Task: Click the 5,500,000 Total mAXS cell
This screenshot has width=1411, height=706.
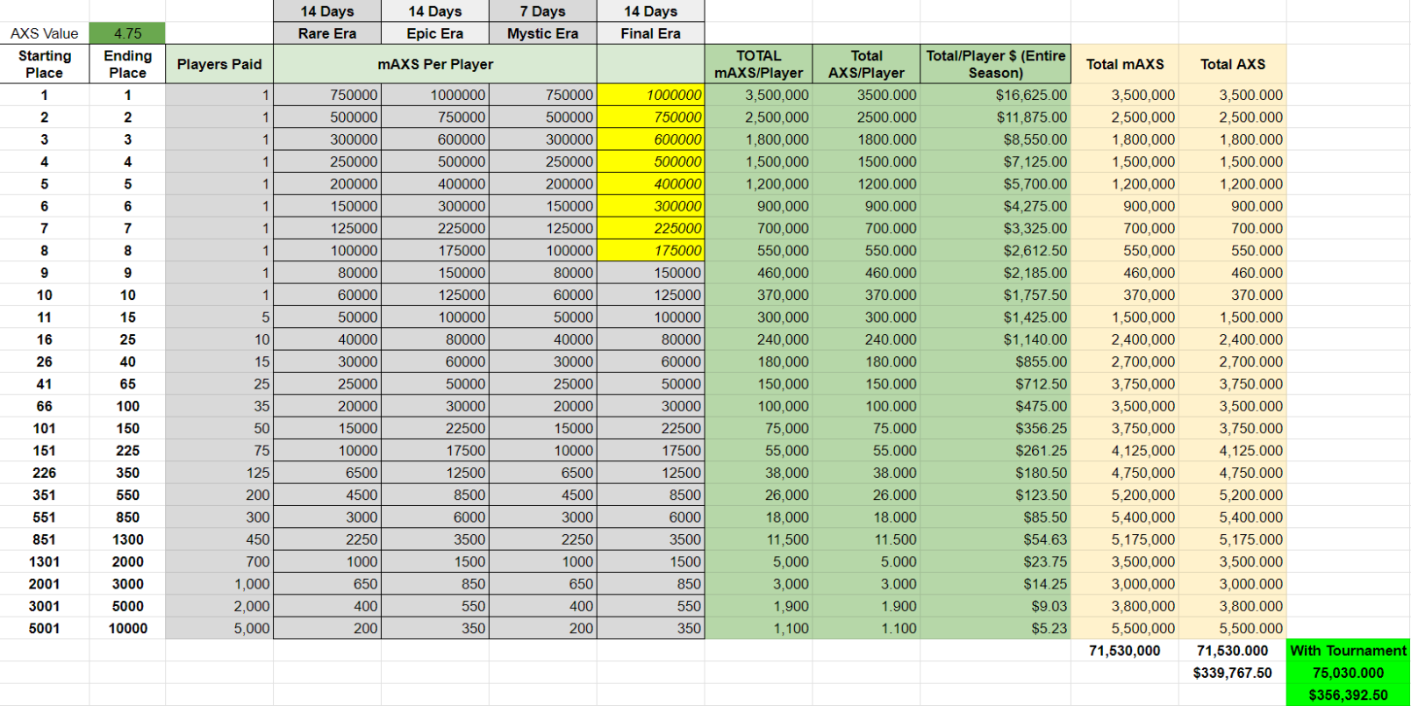Action: click(x=1125, y=628)
